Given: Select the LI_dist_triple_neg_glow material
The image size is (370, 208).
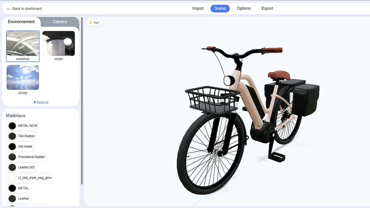Looking at the screenshot, I should pos(30,177).
